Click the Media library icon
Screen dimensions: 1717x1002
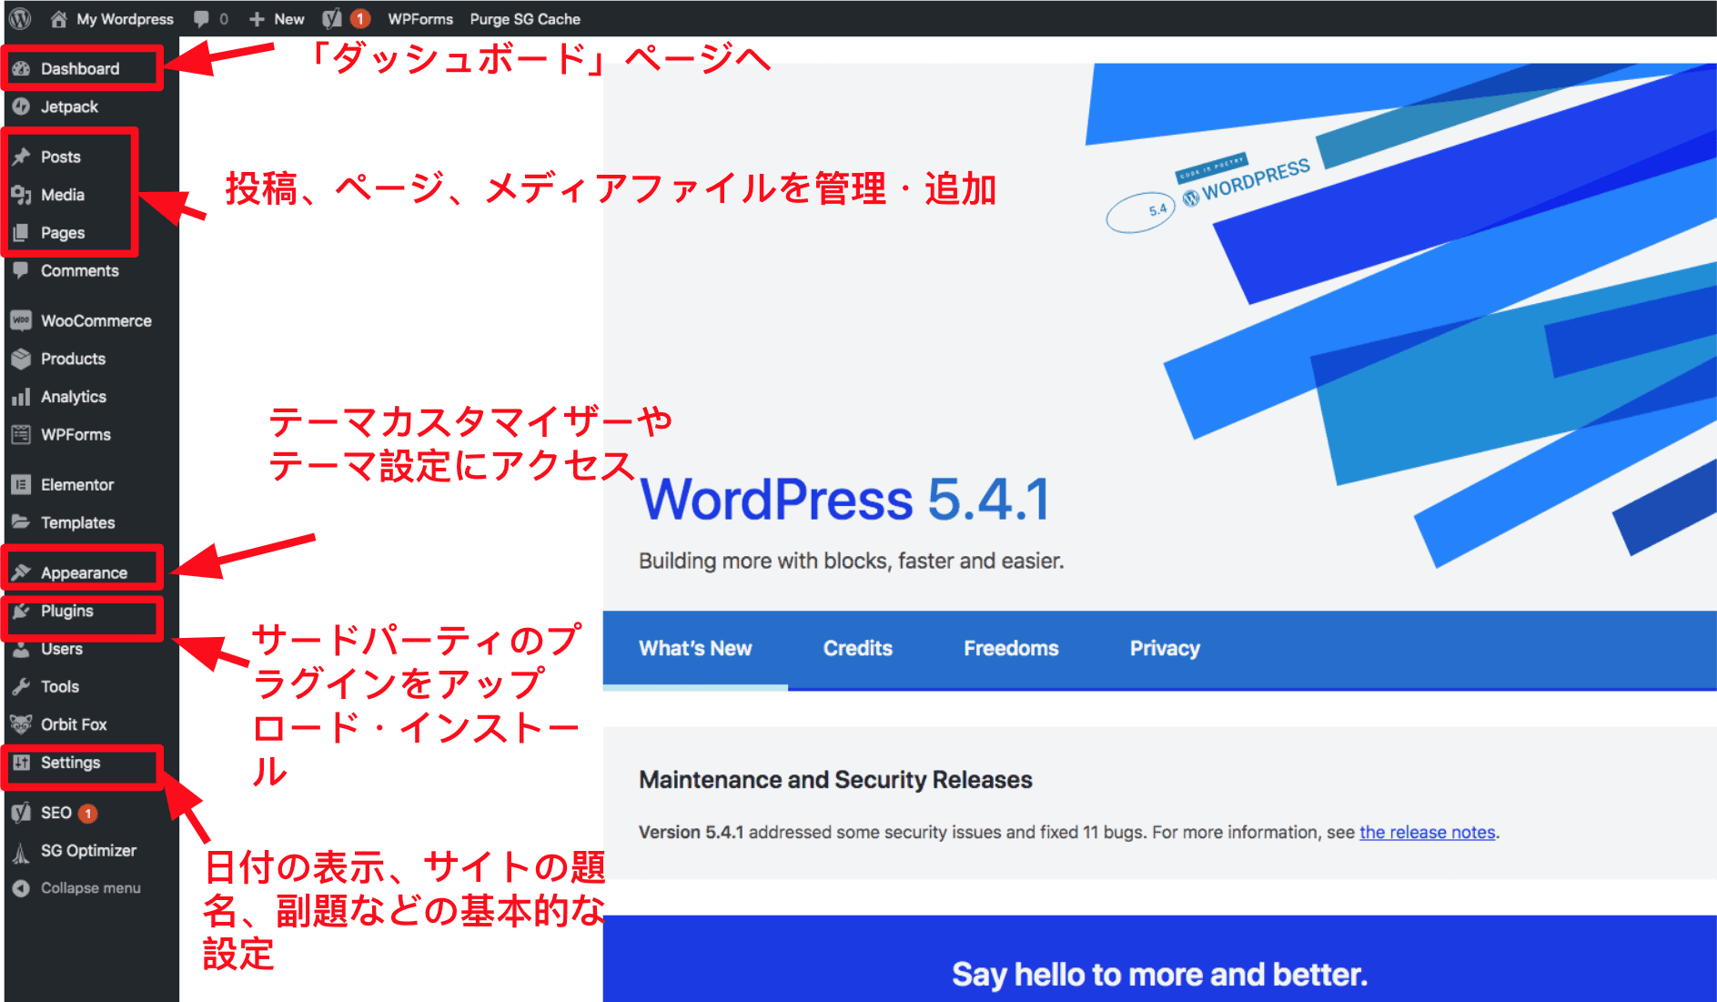pos(21,195)
